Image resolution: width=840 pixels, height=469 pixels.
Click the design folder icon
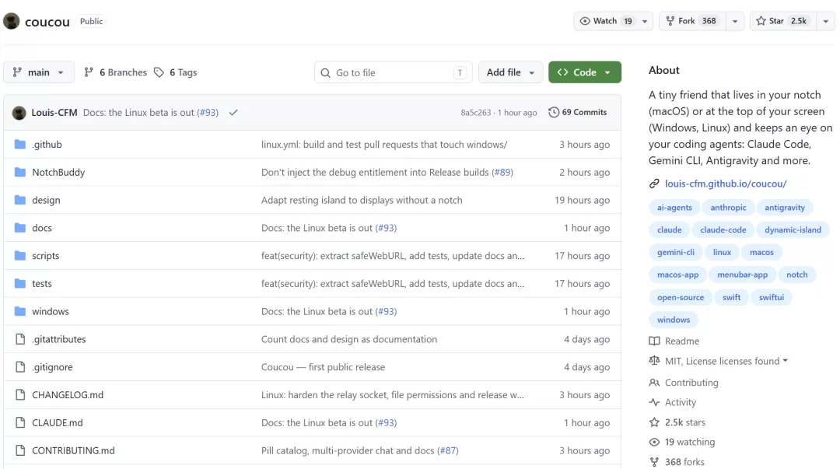pyautogui.click(x=19, y=200)
